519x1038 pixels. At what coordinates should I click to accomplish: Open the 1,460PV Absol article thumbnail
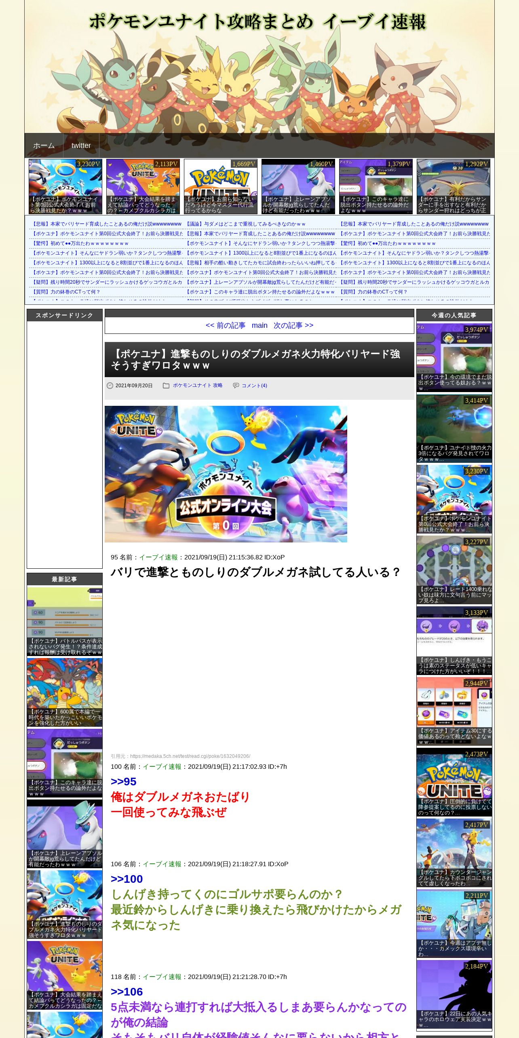[298, 186]
